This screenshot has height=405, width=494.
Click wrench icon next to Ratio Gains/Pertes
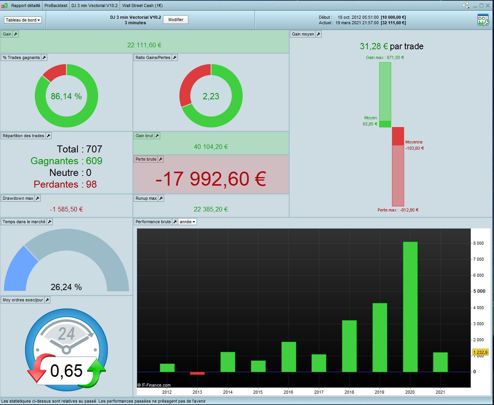coord(175,57)
